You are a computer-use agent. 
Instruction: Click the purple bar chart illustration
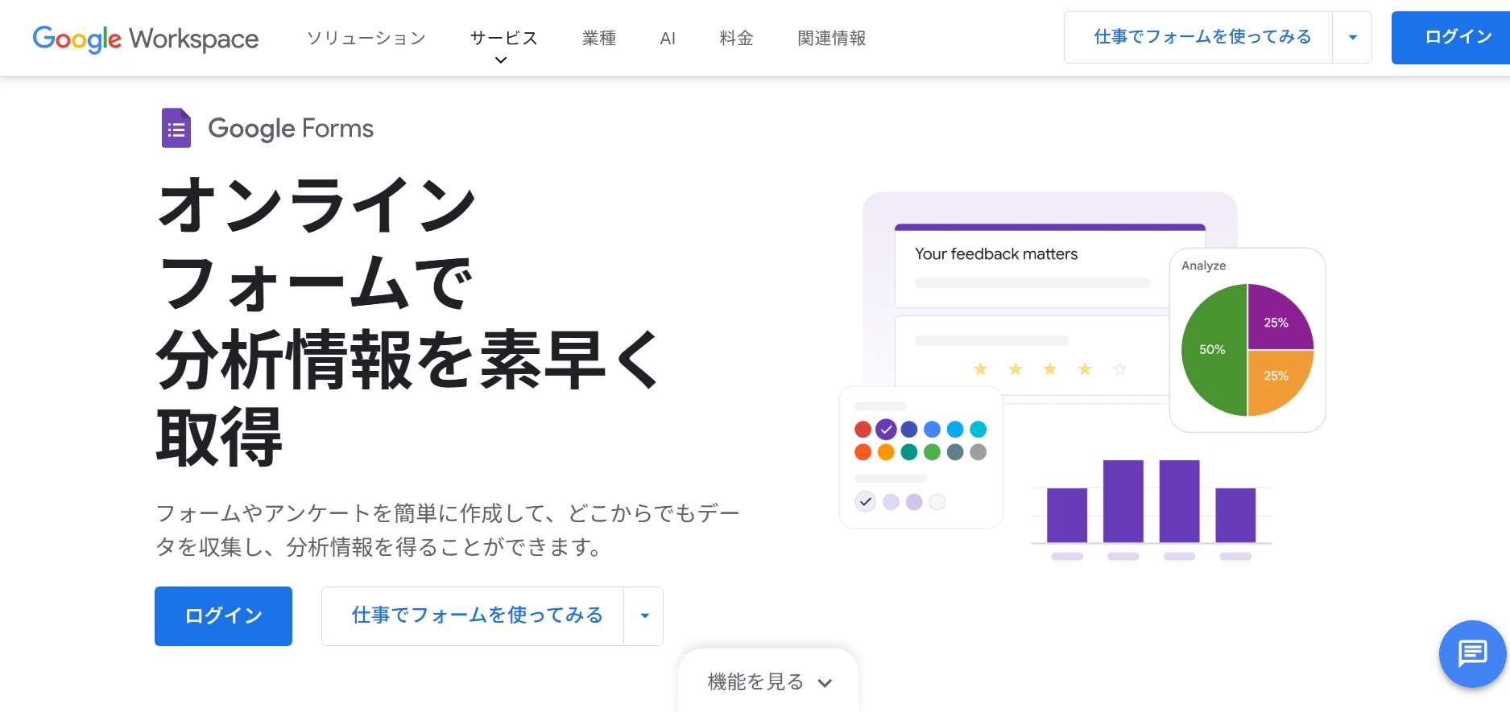(1152, 509)
